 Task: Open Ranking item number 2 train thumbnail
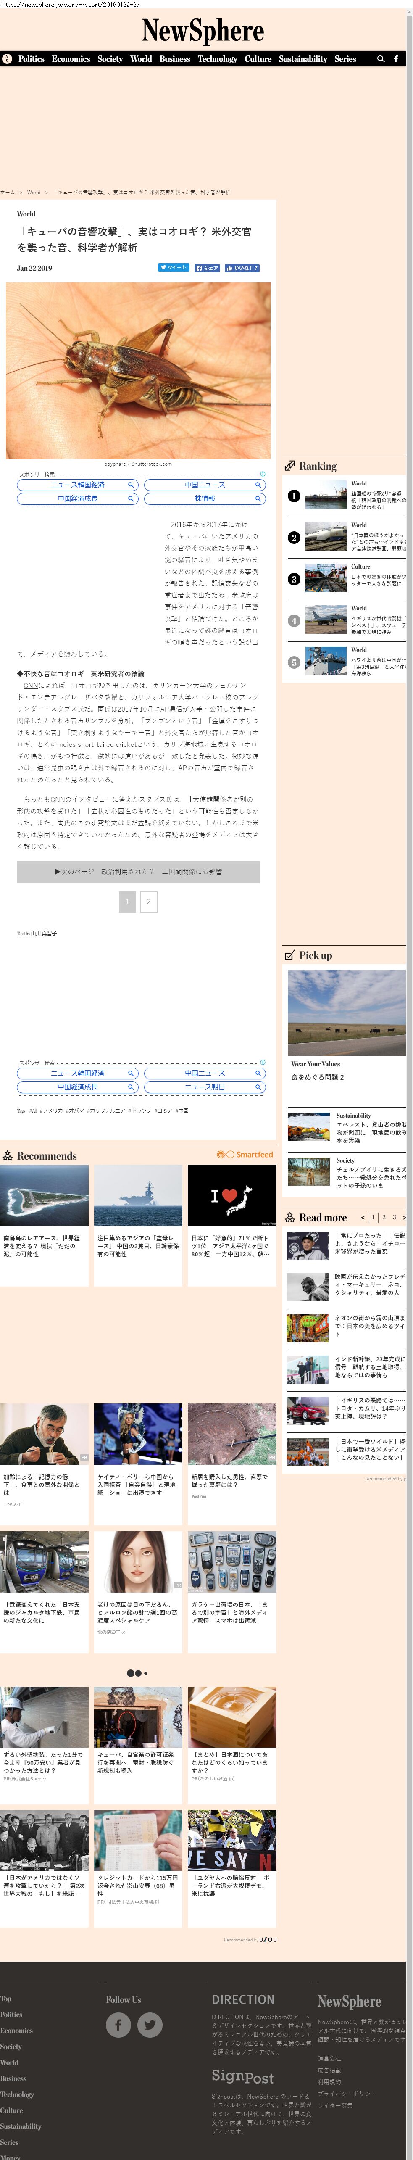[x=326, y=537]
